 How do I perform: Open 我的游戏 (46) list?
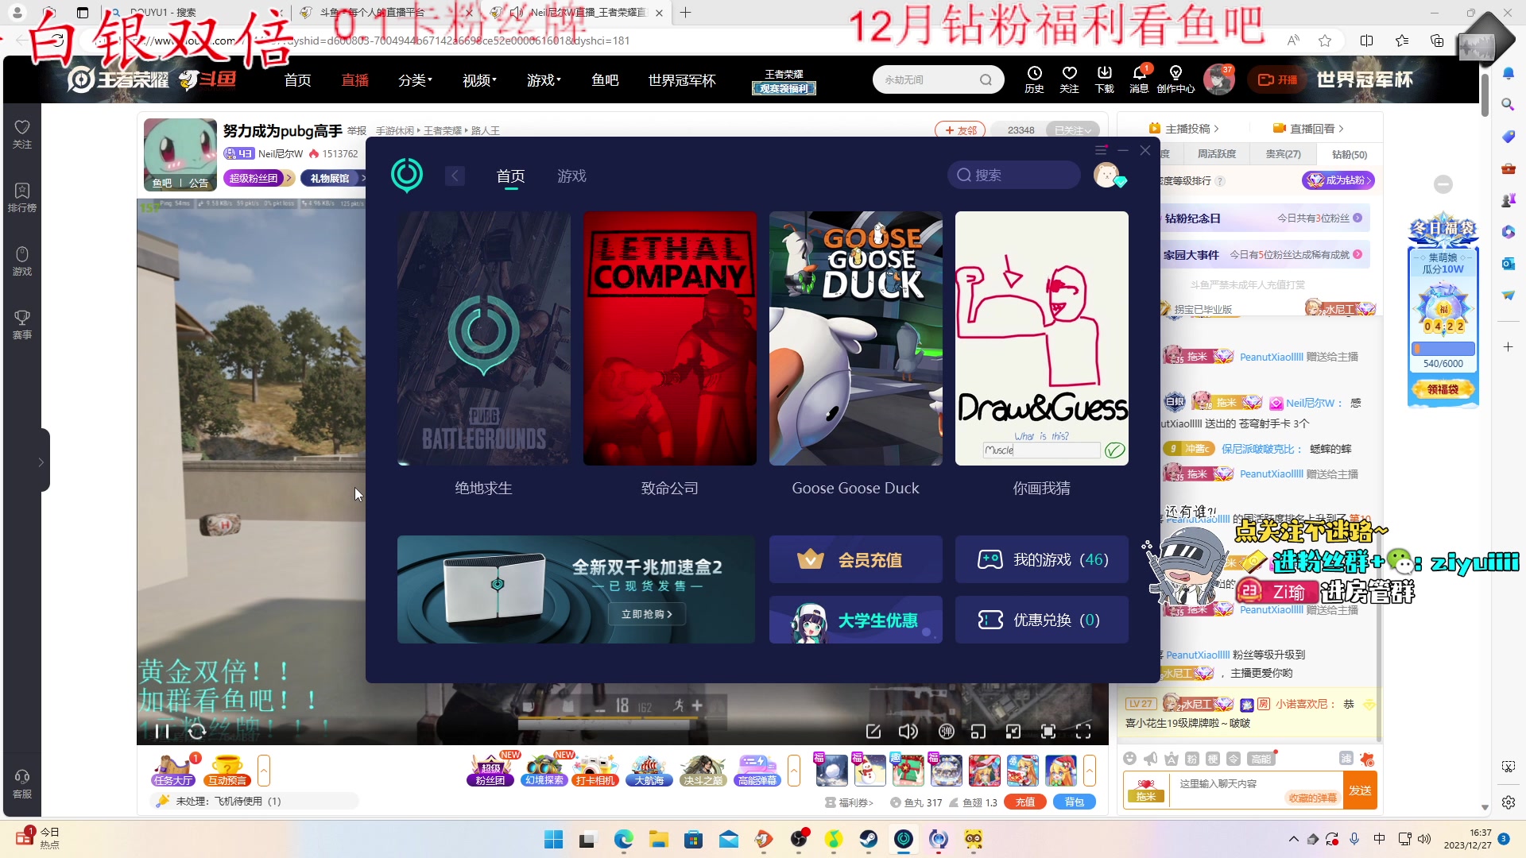coord(1041,559)
